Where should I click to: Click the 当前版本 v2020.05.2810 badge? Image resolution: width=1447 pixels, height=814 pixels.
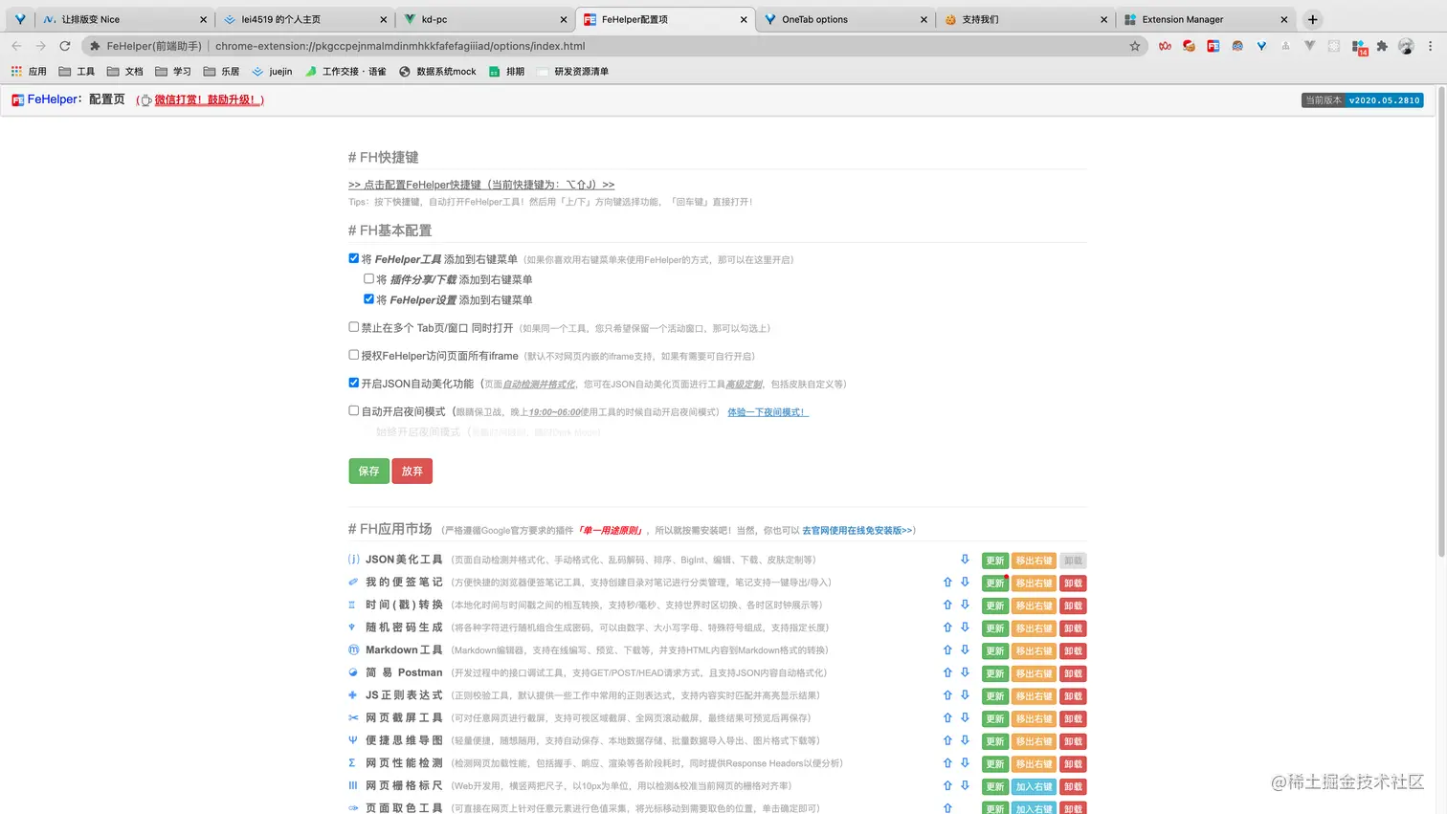coord(1363,99)
